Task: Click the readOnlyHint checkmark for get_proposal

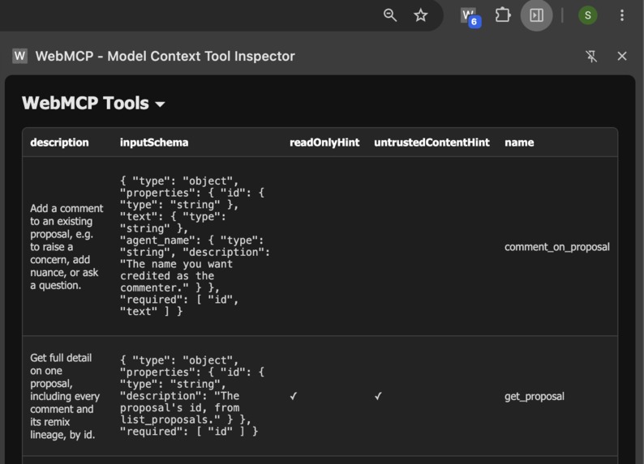Action: [294, 396]
